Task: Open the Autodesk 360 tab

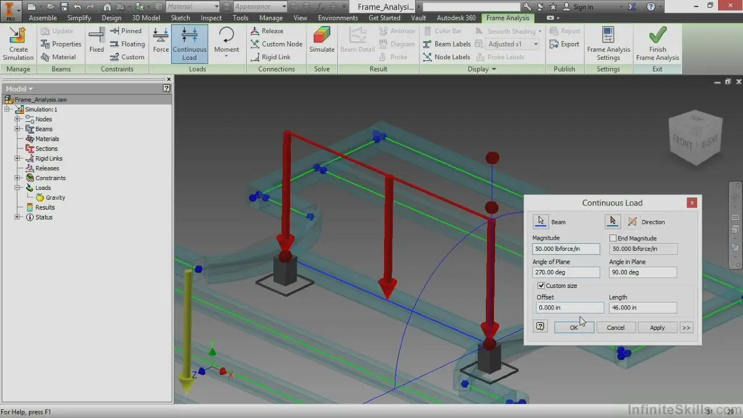Action: coord(456,18)
